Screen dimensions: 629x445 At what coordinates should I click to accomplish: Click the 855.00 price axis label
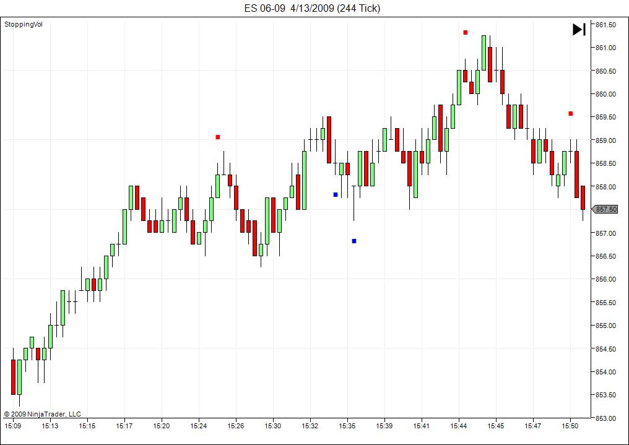605,326
